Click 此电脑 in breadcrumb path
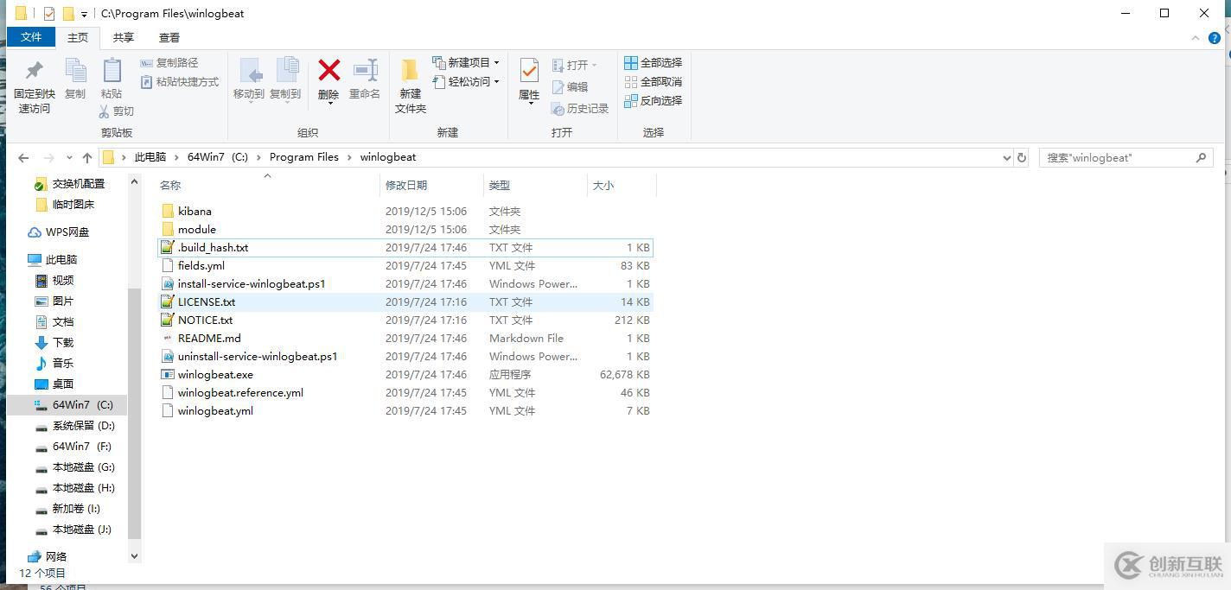This screenshot has height=590, width=1231. [x=150, y=157]
